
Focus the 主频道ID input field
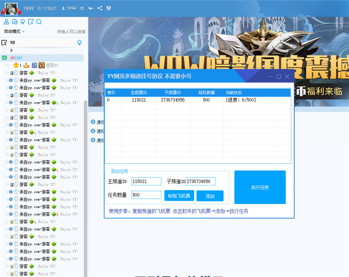tap(146, 181)
